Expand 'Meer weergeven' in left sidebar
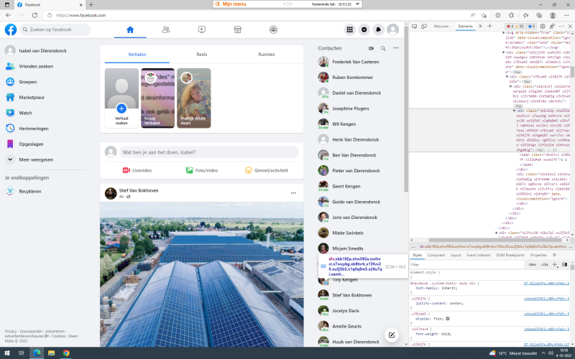575x359 pixels. coord(36,159)
